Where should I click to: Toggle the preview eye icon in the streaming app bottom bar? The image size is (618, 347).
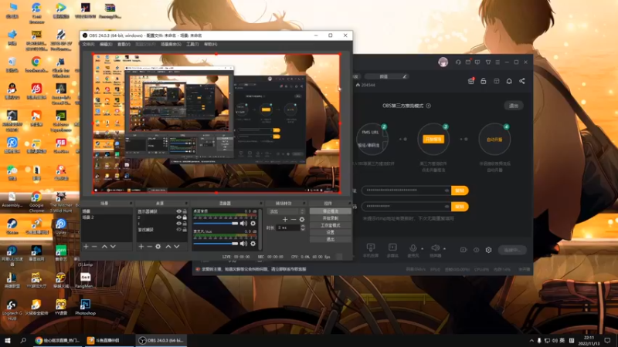click(476, 250)
